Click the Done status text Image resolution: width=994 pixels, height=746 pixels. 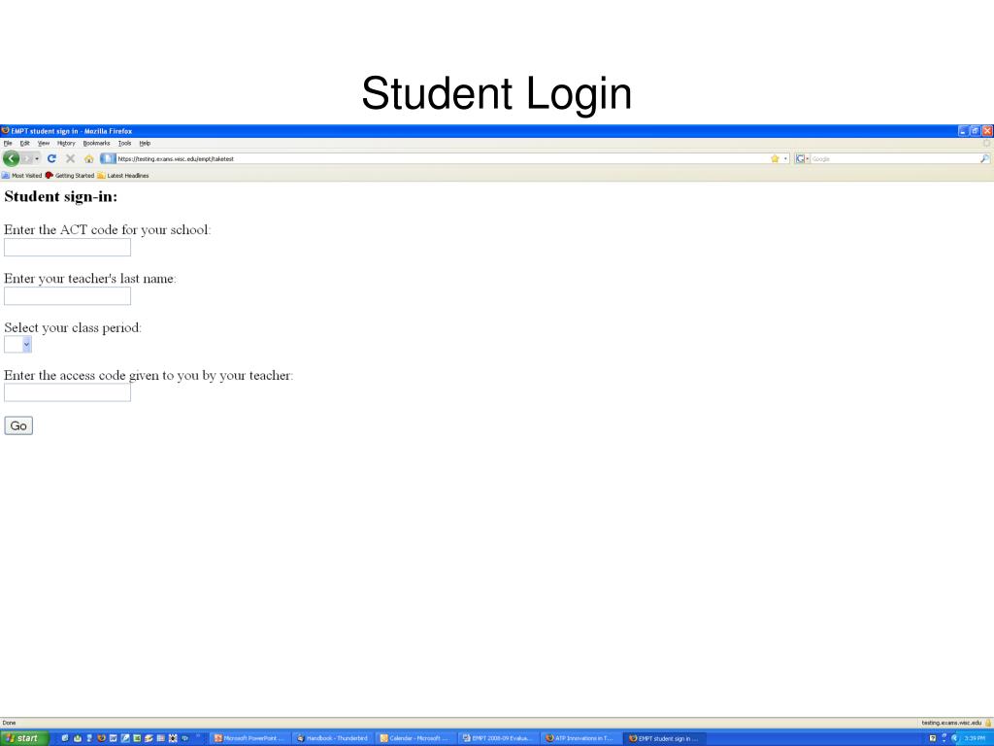9,723
